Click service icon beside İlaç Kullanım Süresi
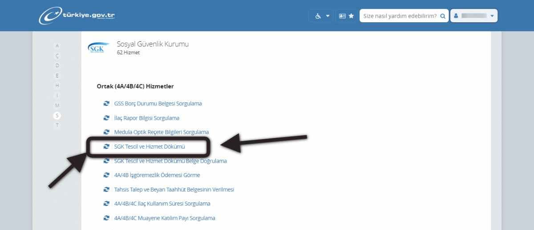Screen dimensions: 534x230 tap(106, 203)
